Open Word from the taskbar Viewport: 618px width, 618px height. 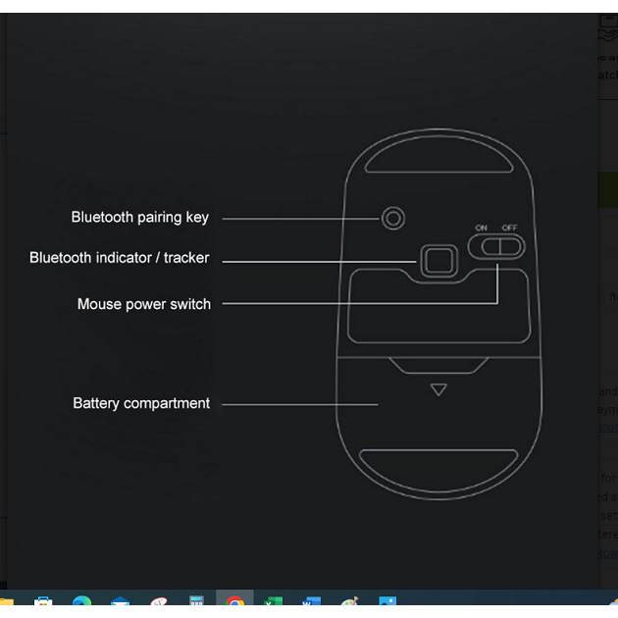tap(312, 604)
